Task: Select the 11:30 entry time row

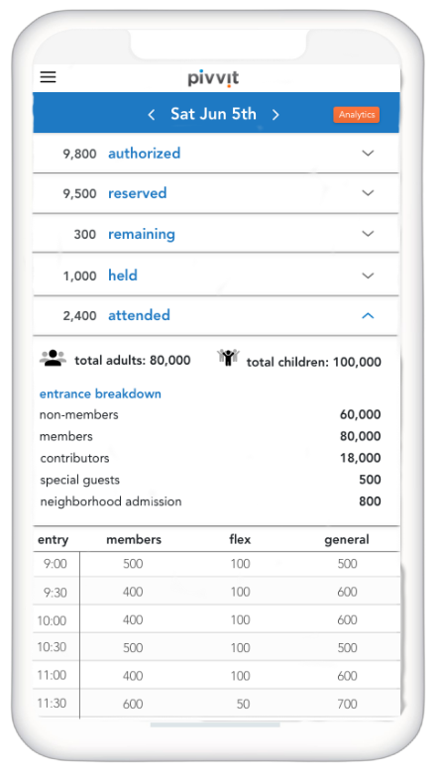Action: pyautogui.click(x=216, y=704)
